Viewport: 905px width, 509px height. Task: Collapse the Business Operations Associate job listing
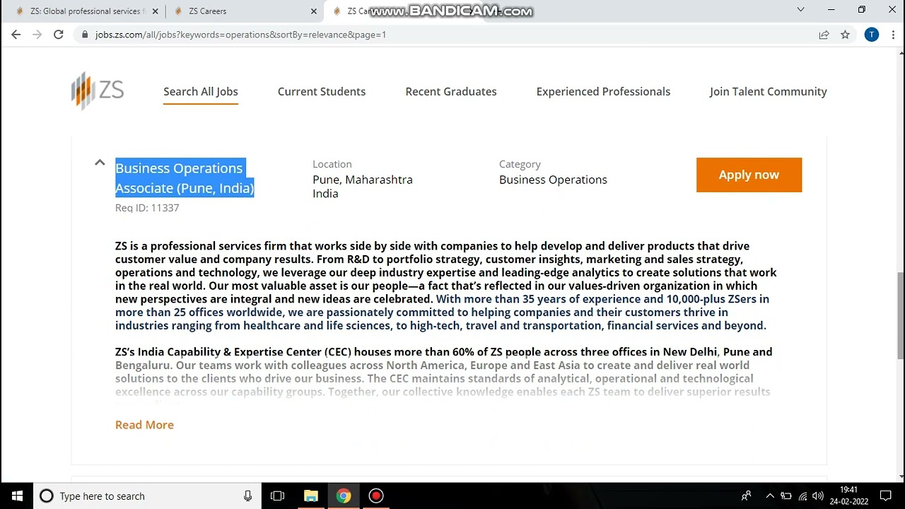pos(100,163)
